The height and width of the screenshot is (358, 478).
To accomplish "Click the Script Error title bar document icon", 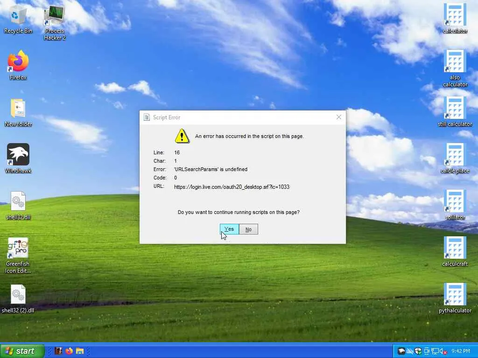I will 147,117.
